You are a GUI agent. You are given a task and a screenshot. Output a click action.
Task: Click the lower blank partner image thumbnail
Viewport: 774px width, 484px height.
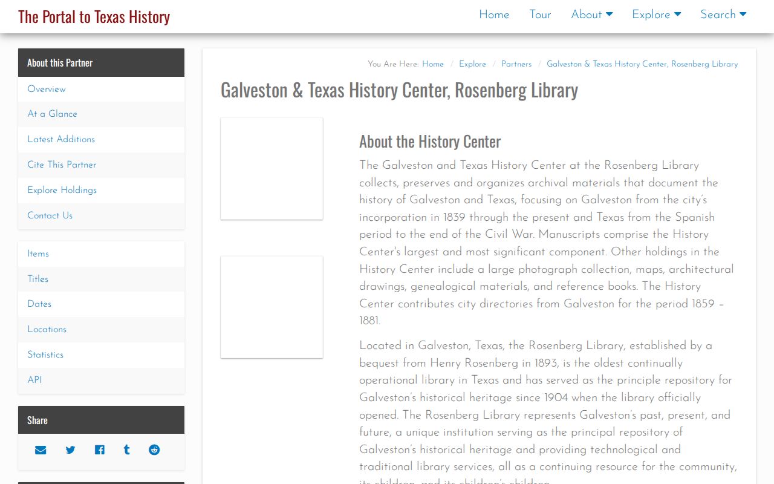click(272, 307)
